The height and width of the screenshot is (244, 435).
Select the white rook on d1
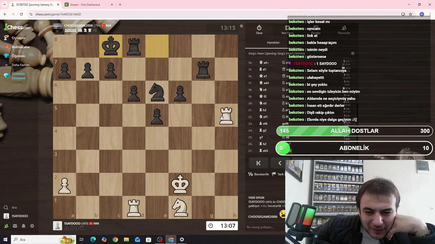[x=134, y=207]
